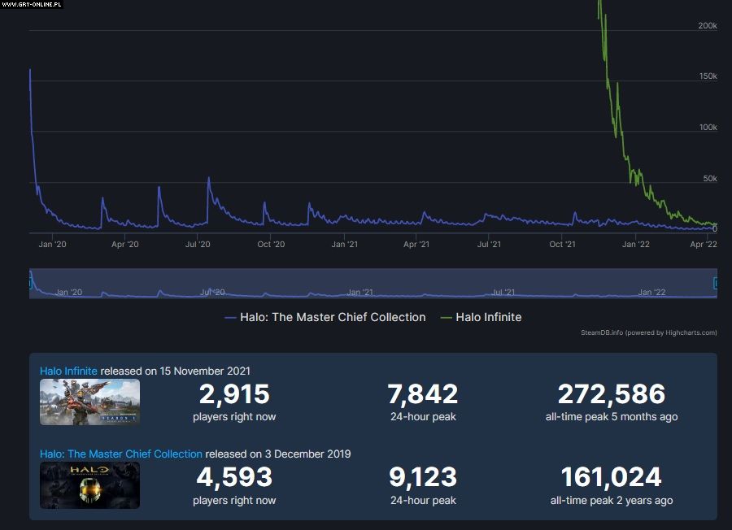The height and width of the screenshot is (530, 732).
Task: Select the 7,842 24-hour peak figure
Action: click(x=423, y=395)
